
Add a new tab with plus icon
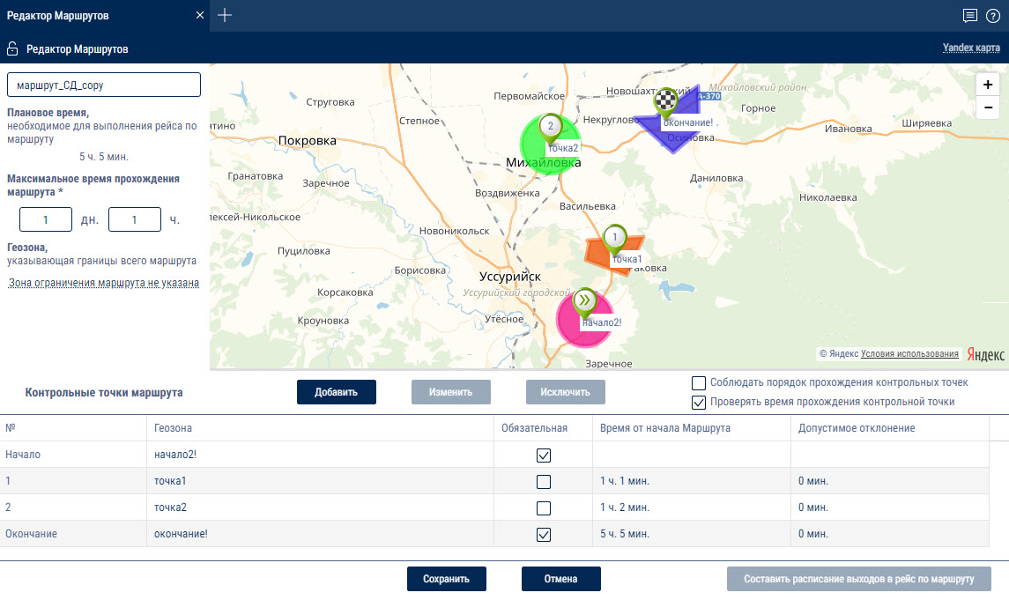tap(225, 15)
